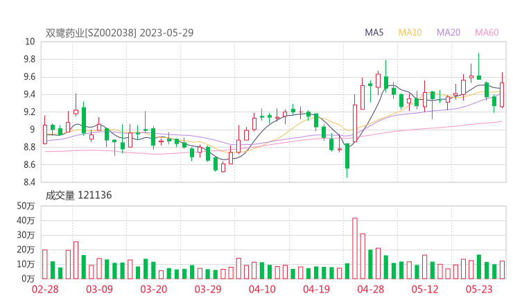Click the 03-29 date label
Screen dimensions: 513x305
tap(208, 289)
